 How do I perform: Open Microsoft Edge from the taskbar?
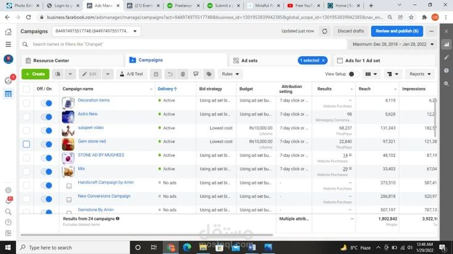(187, 247)
